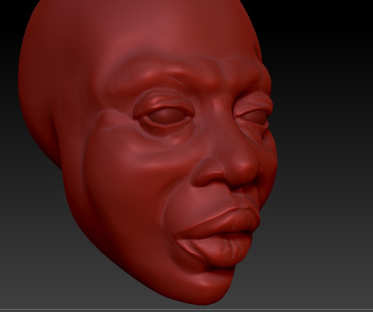Click the red sculpted head model
This screenshot has width=373, height=312.
pos(148,152)
